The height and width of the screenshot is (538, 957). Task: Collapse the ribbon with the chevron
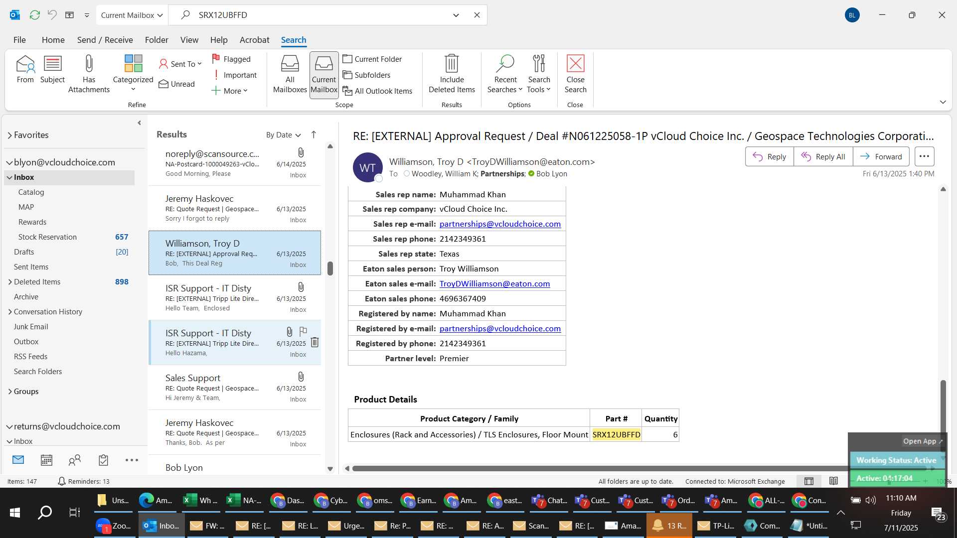click(943, 102)
